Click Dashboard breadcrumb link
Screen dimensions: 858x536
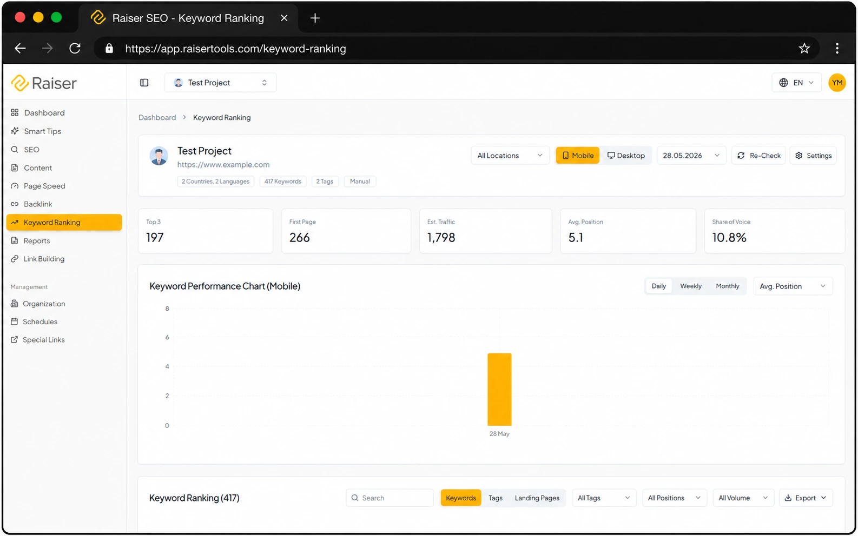click(157, 118)
